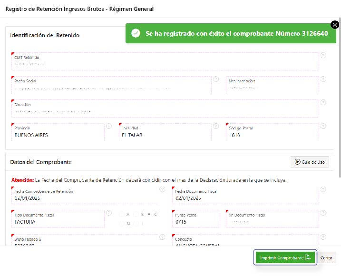The width and height of the screenshot is (341, 276).
Task: Select invoice letter C radio button
Action: point(149,215)
